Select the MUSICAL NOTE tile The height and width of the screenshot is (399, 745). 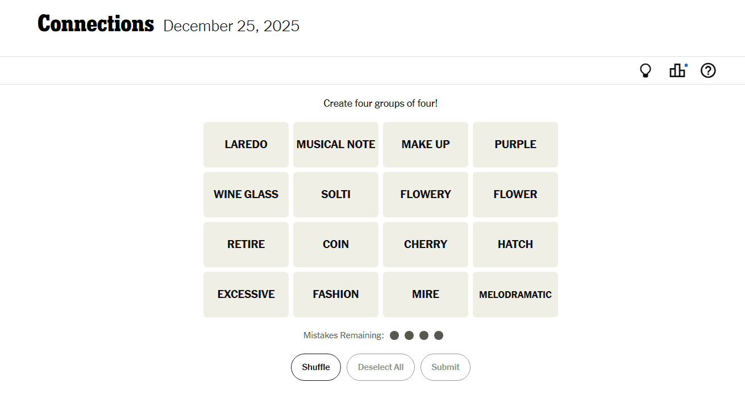[336, 145]
